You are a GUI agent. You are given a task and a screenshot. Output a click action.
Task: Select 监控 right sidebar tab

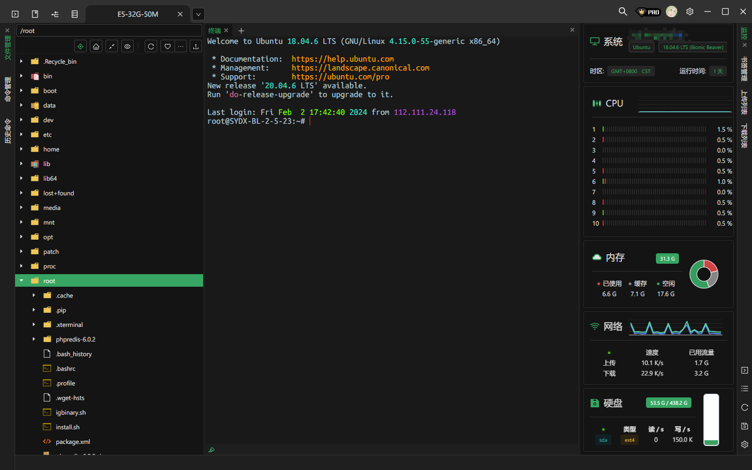745,33
